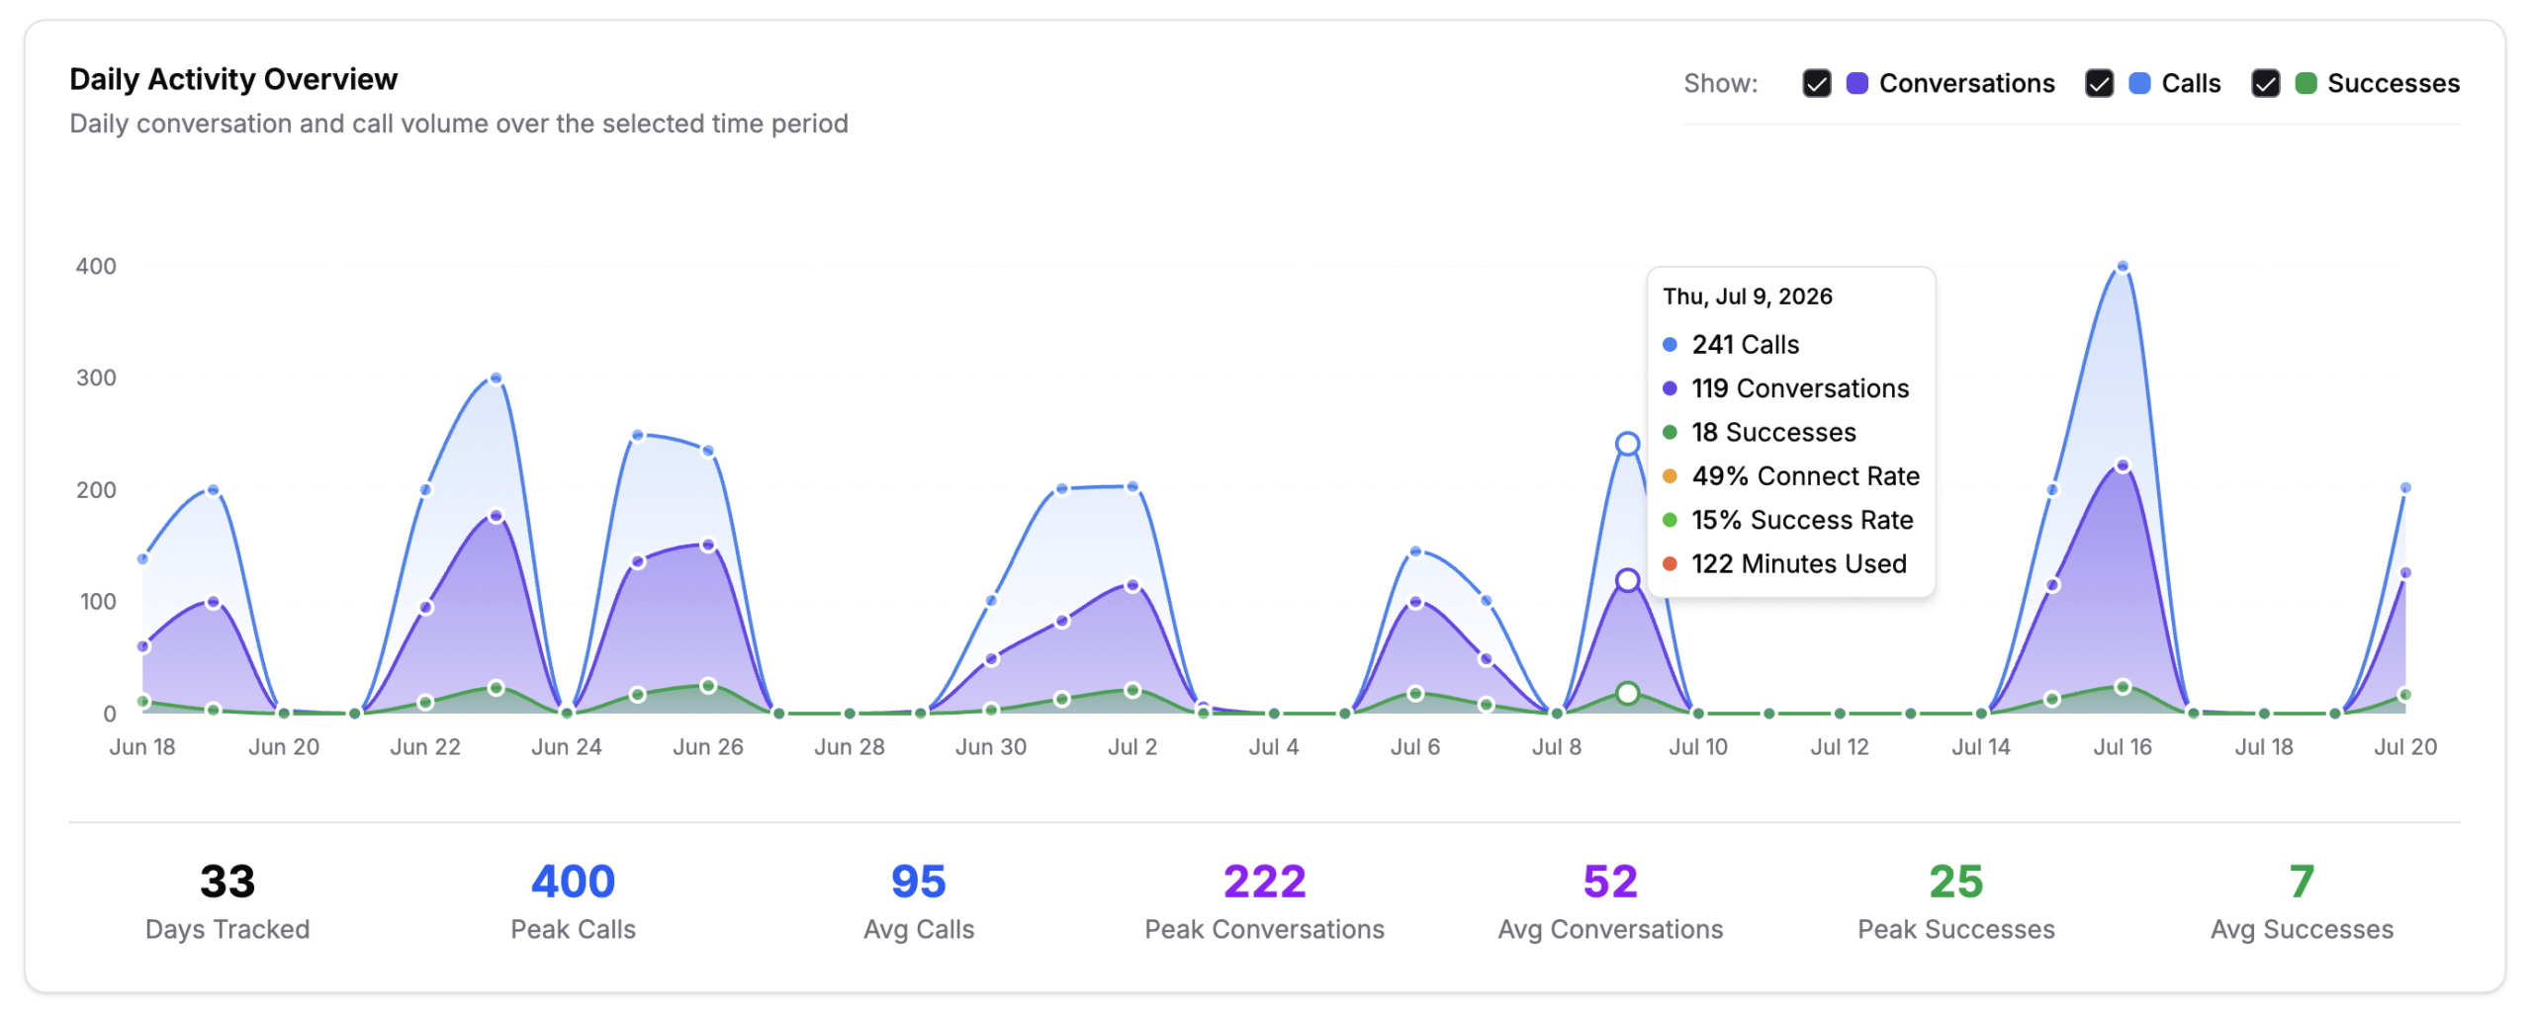2532x1016 pixels.
Task: Click the Jul 2 Conversations data point
Action: click(x=1131, y=585)
